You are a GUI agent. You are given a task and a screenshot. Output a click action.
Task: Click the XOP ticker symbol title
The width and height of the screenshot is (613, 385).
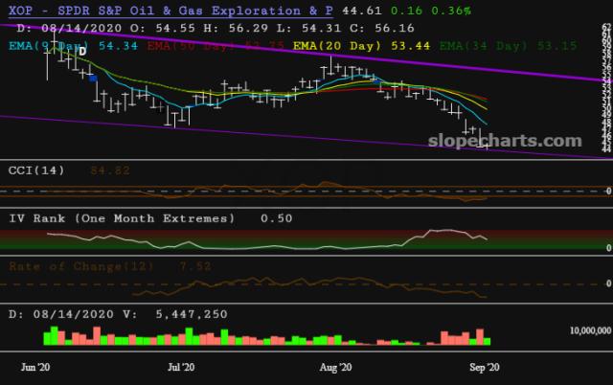click(22, 11)
